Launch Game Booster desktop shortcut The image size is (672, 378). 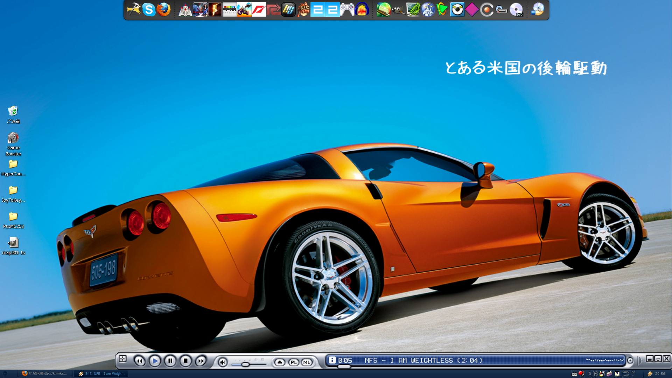coord(13,138)
